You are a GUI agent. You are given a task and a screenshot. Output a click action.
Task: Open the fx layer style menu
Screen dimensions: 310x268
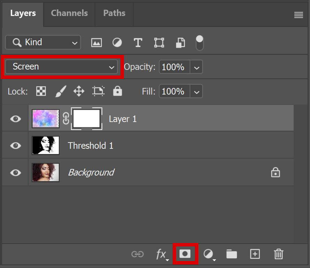[x=162, y=254]
